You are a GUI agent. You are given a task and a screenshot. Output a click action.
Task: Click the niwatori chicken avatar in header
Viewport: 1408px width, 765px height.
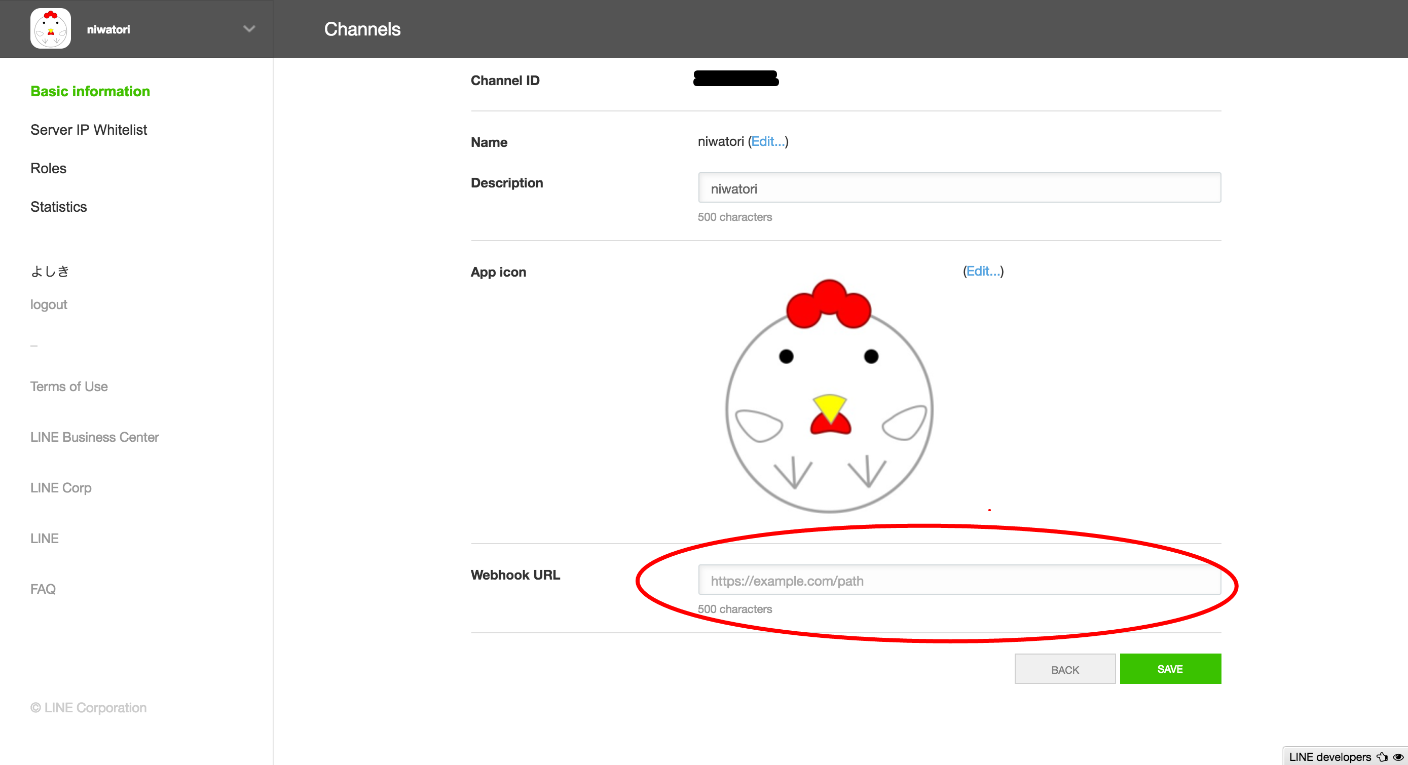click(x=50, y=28)
